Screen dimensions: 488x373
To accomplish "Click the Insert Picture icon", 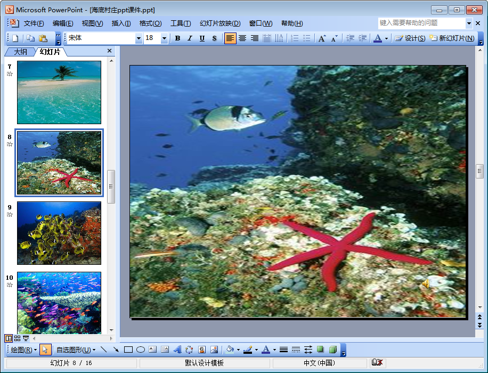I will tap(214, 350).
